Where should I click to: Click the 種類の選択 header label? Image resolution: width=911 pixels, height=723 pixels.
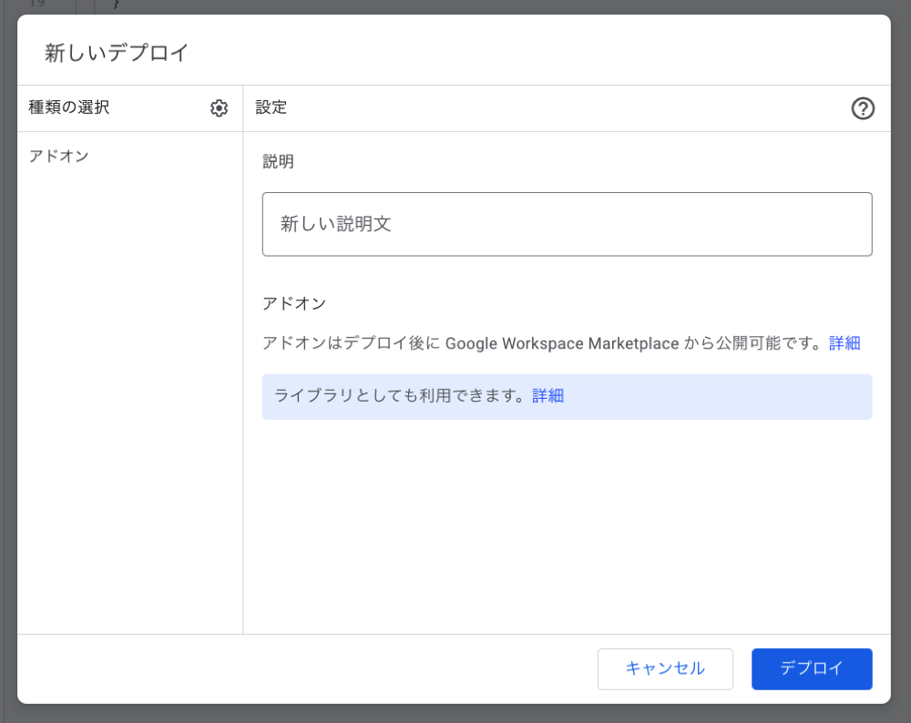click(x=69, y=107)
